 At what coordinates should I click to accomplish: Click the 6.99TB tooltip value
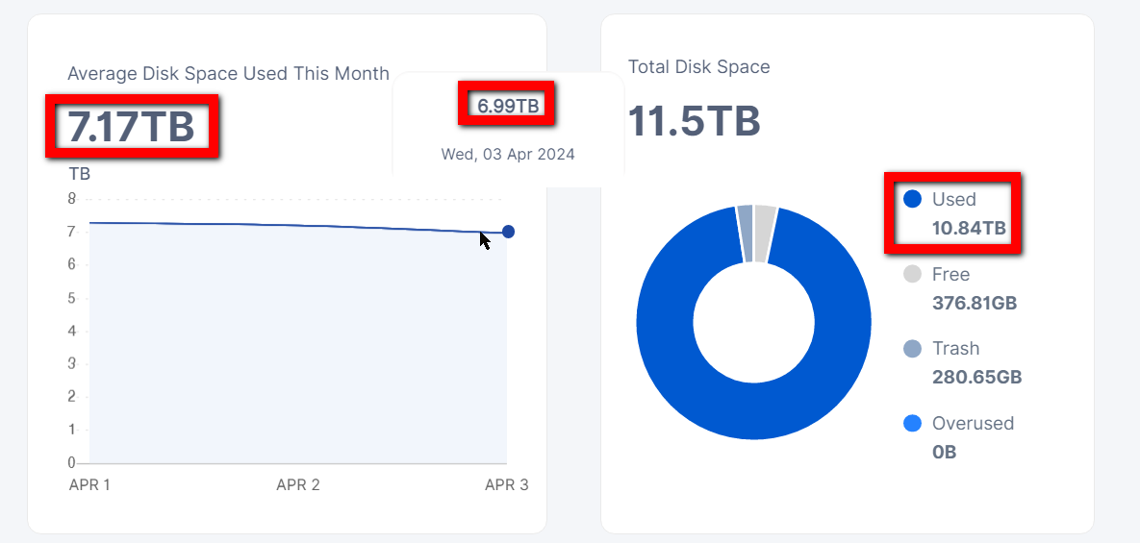tap(508, 106)
